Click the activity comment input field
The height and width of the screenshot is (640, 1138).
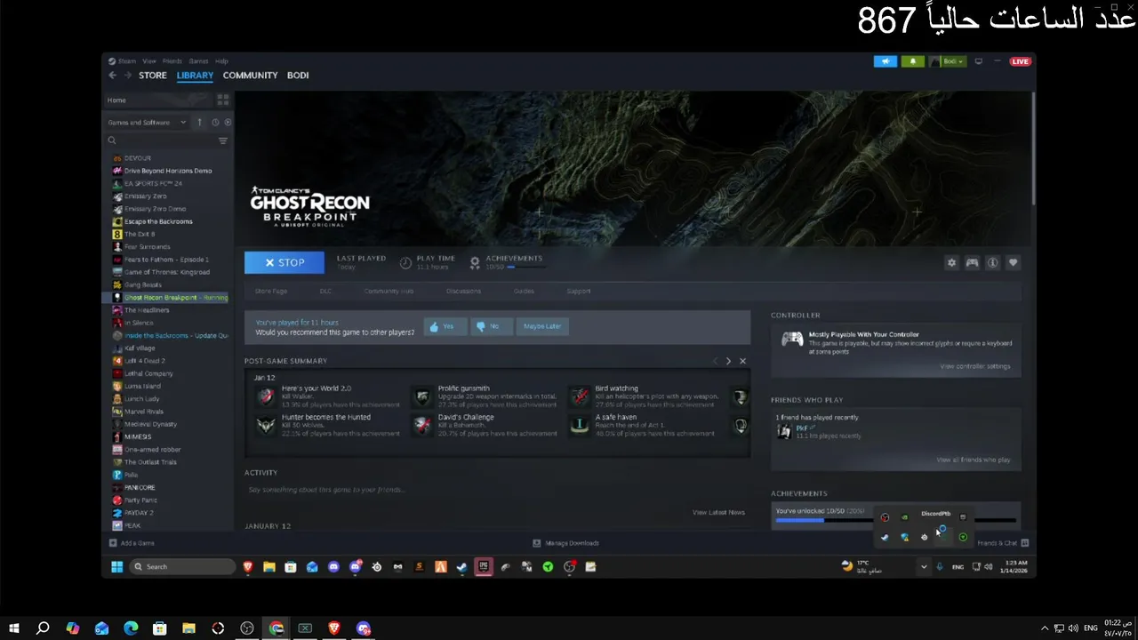pyautogui.click(x=496, y=490)
